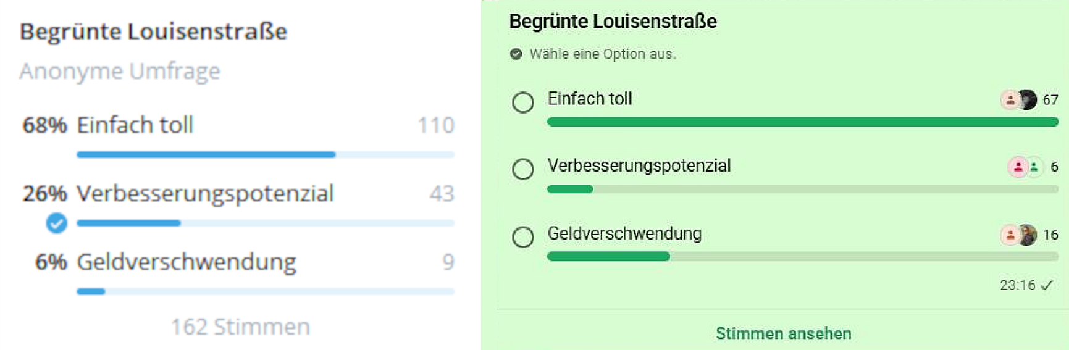Viewport: 1069px width, 350px height.
Task: Select the Verbesserungspotenzial radio option
Action: point(523,169)
